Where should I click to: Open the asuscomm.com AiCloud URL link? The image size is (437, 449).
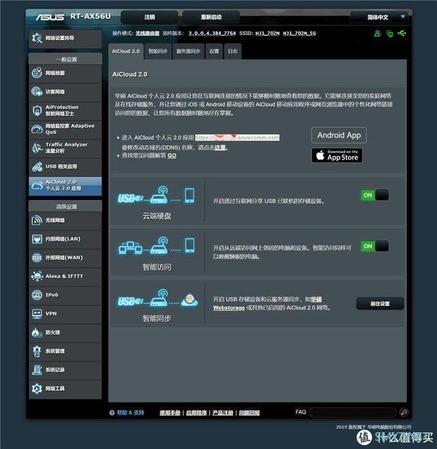point(237,138)
